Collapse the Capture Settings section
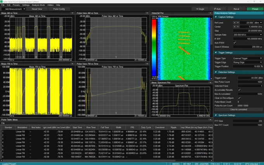The width and height of the screenshot is (264, 165). (216, 17)
